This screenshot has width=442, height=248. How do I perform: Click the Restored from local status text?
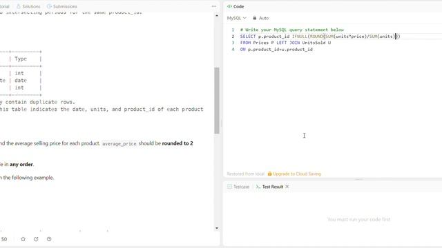pos(246,174)
